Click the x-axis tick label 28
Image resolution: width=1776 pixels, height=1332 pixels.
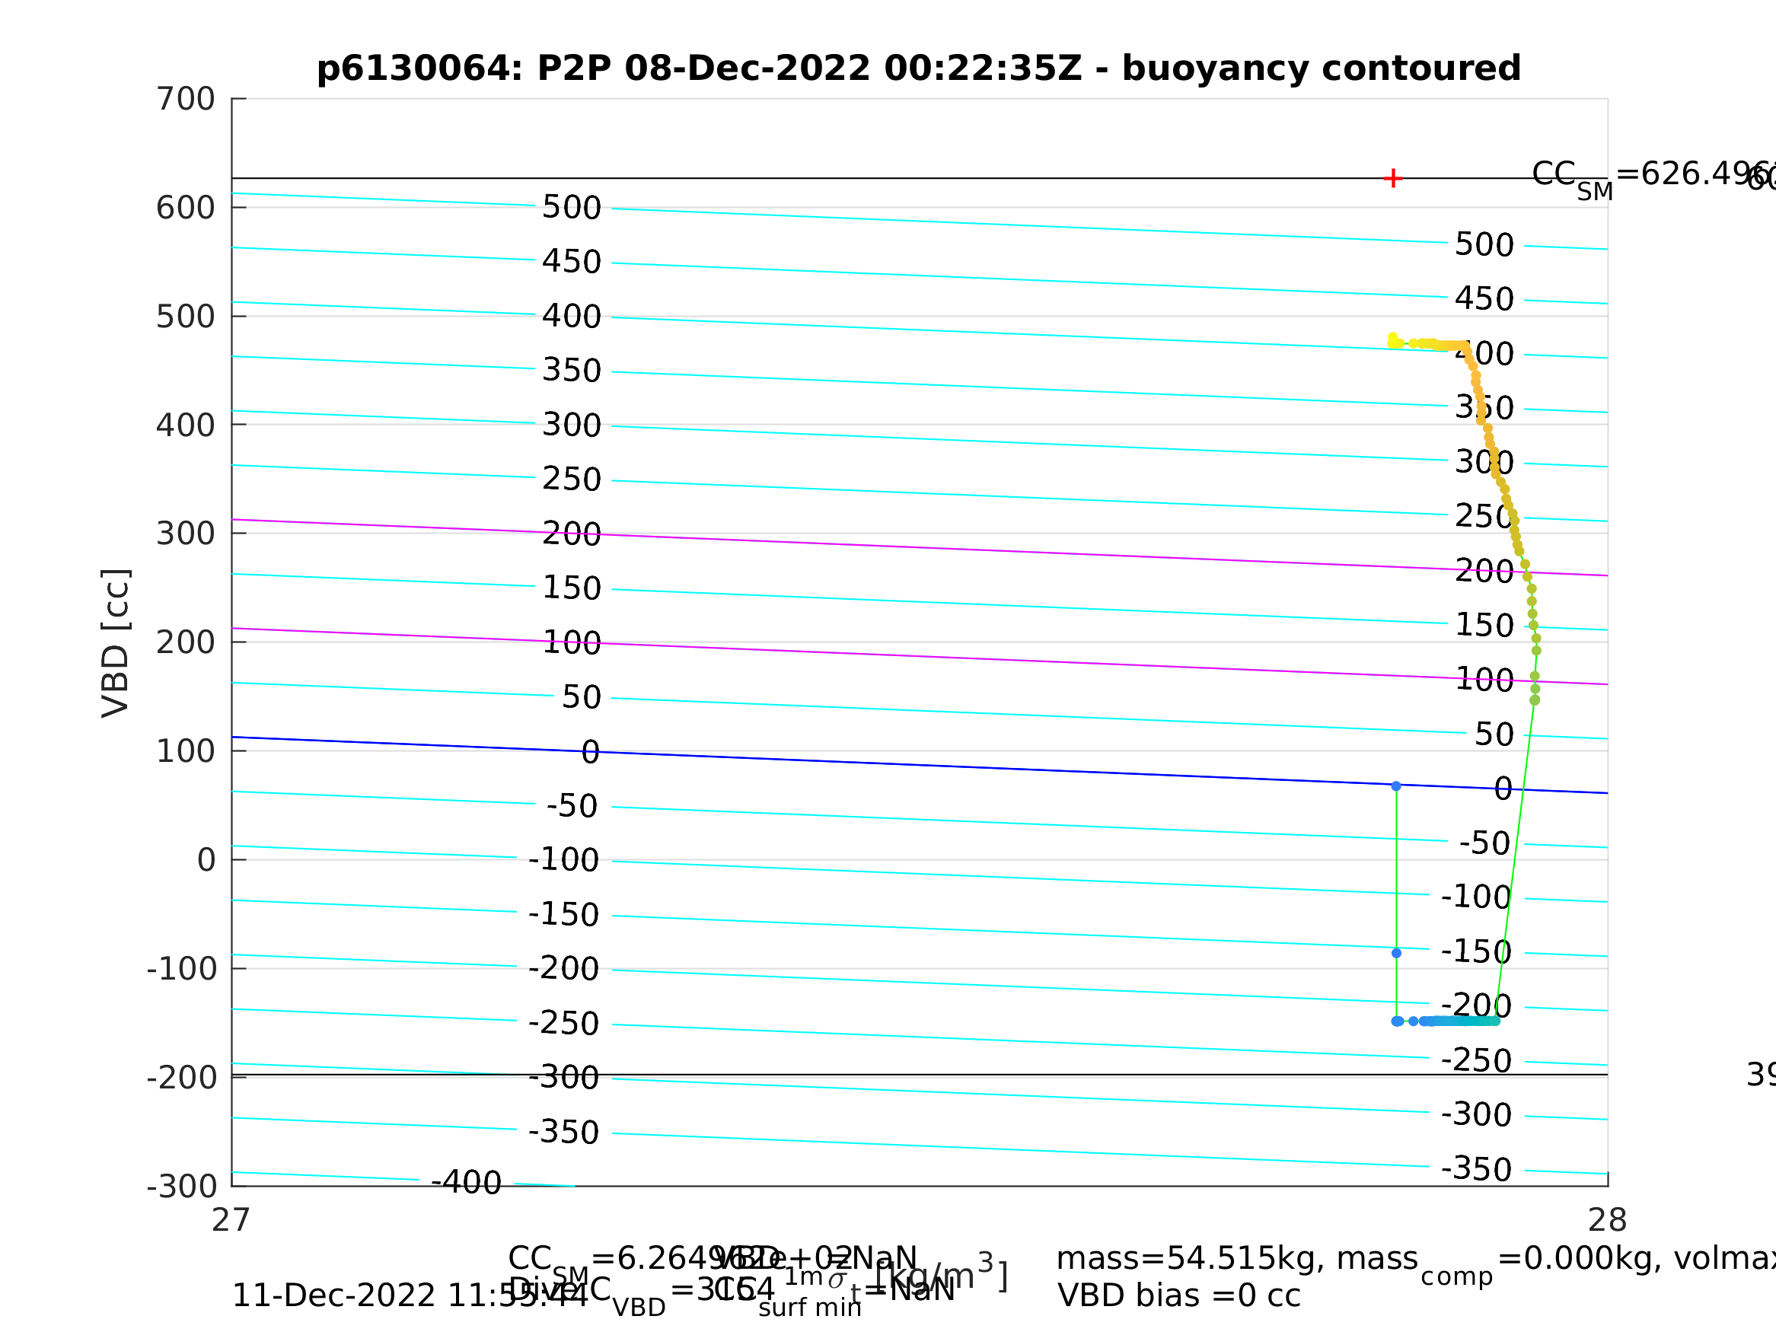click(x=1608, y=1220)
